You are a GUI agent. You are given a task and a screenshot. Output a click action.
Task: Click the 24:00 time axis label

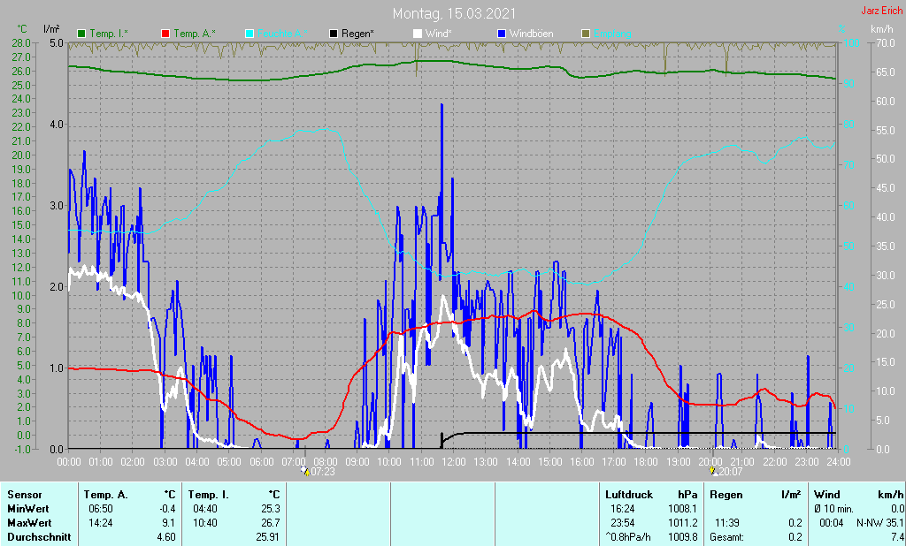pyautogui.click(x=838, y=462)
